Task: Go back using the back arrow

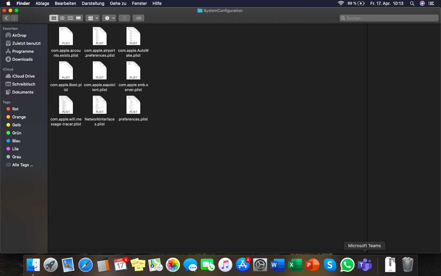Action: click(6, 18)
